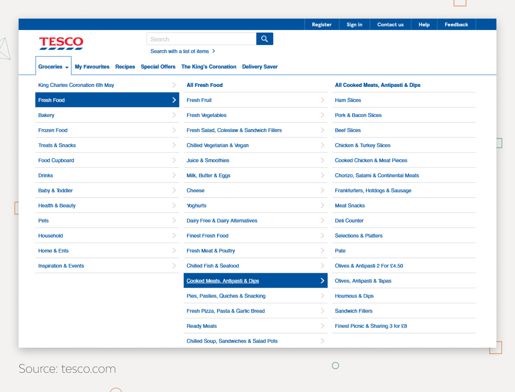The width and height of the screenshot is (515, 392).
Task: Click the Milk, Butter & Eggs chevron
Action: point(323,175)
